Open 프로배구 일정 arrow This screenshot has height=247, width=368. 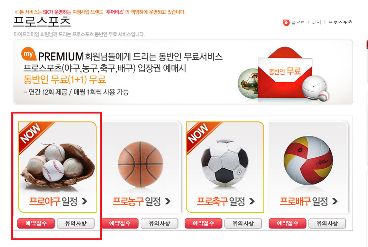pos(335,201)
